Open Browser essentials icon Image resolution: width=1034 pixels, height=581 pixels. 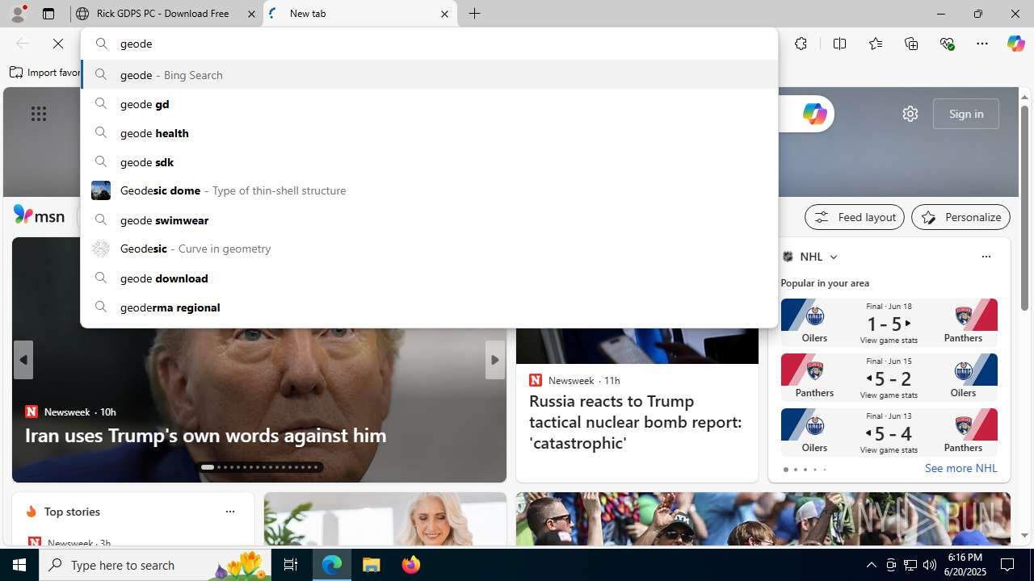tap(947, 44)
